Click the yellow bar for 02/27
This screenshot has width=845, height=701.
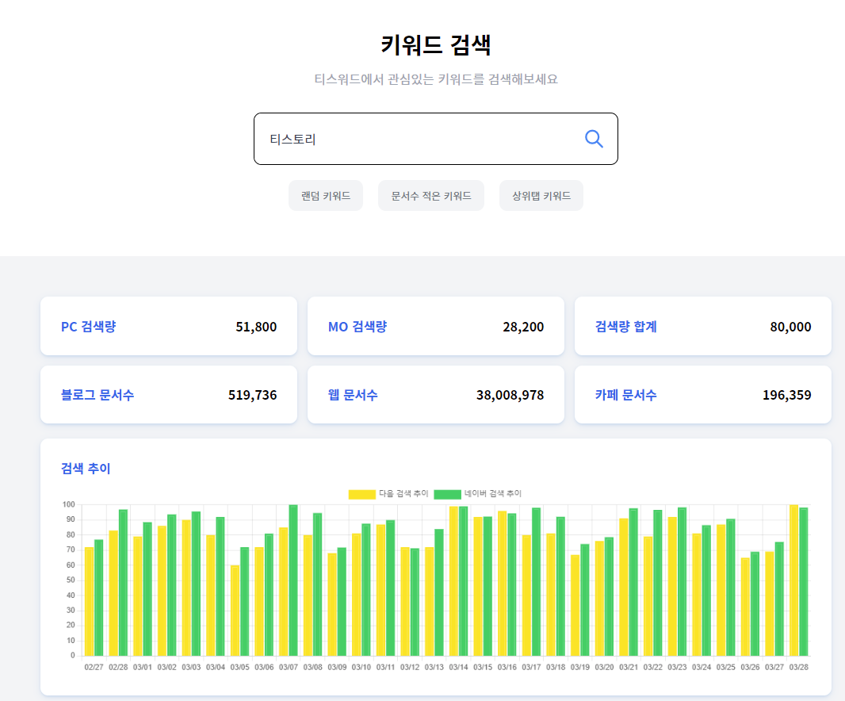coord(90,602)
